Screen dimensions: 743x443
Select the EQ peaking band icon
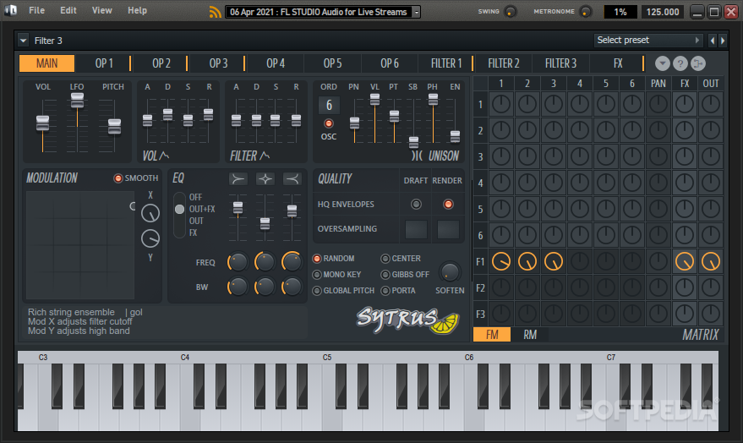point(265,179)
